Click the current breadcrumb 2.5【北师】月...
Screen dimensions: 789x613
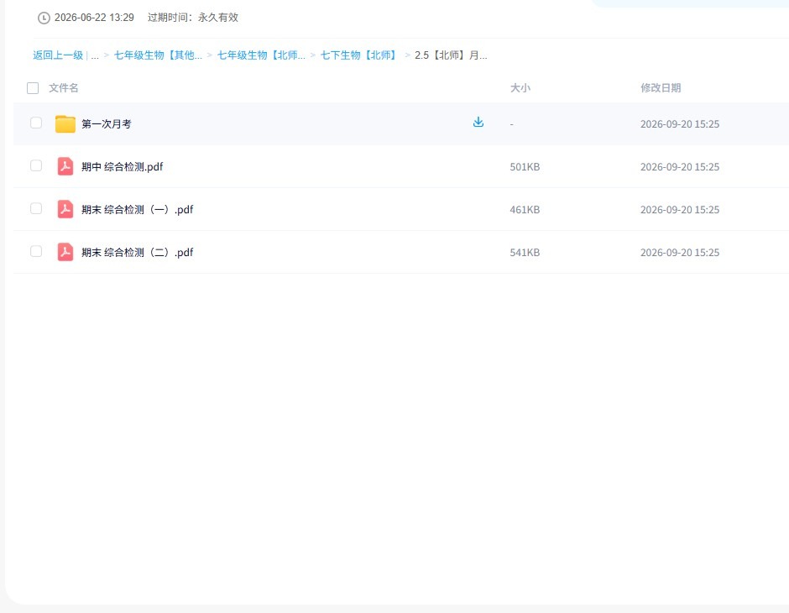click(451, 55)
